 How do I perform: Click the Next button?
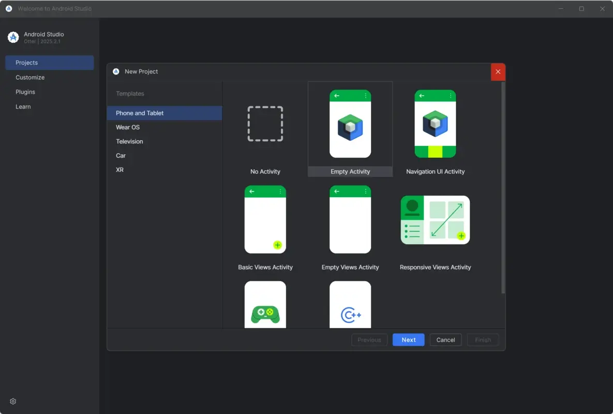click(x=408, y=339)
